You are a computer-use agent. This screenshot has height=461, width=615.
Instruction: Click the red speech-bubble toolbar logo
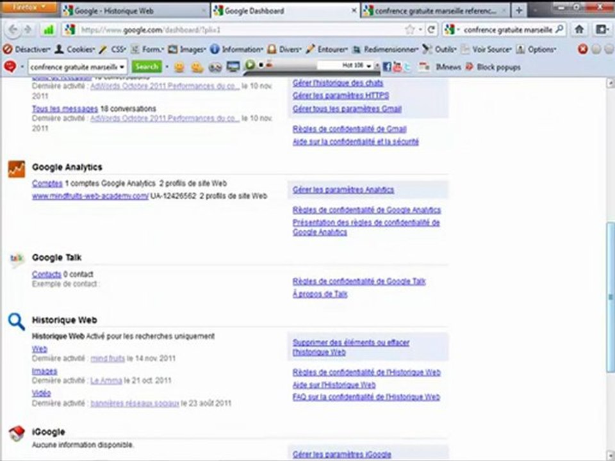pos(10,67)
